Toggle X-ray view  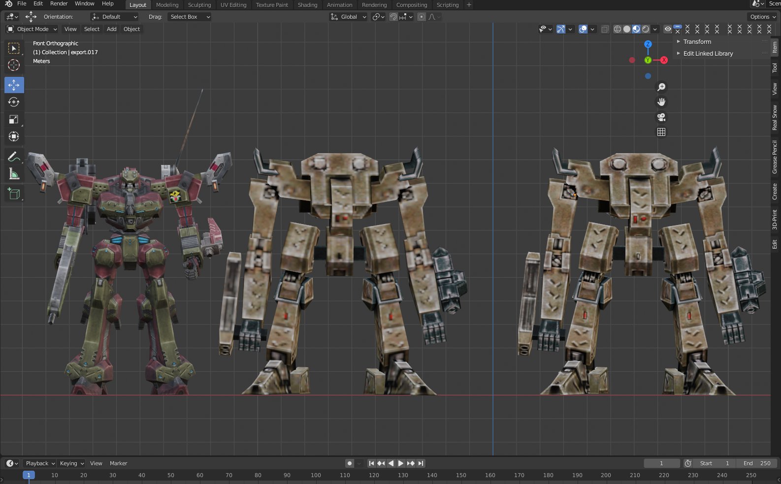(605, 29)
